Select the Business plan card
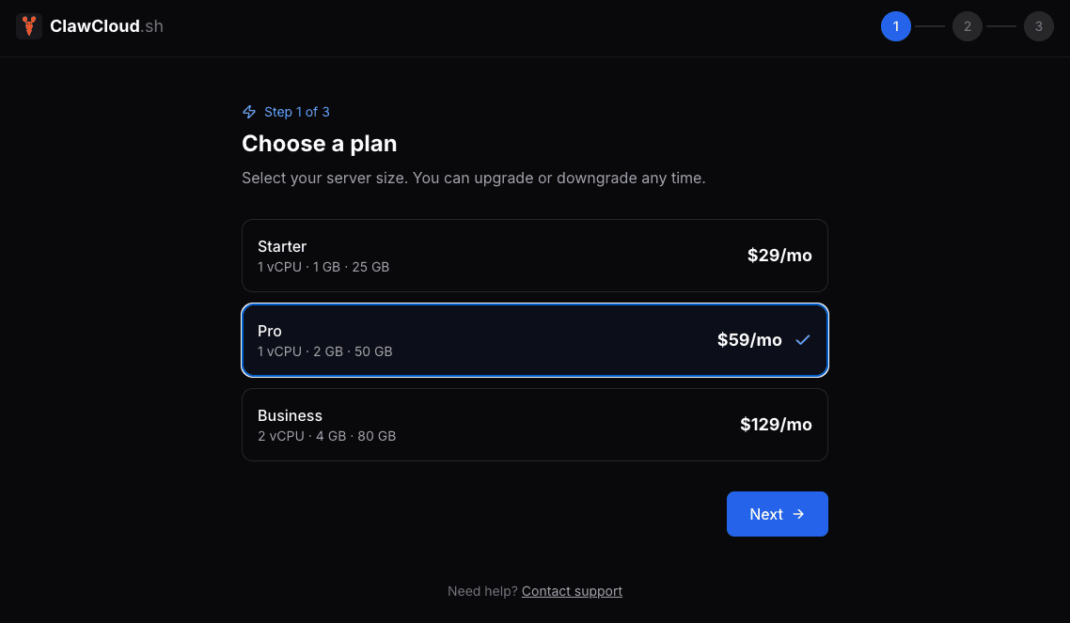This screenshot has height=623, width=1070. (535, 424)
